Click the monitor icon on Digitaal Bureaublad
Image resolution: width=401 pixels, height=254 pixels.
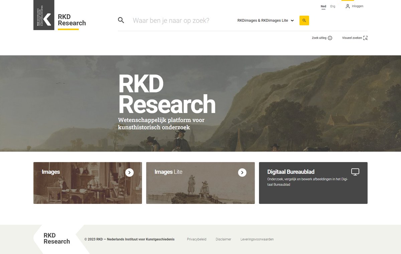[x=355, y=172]
